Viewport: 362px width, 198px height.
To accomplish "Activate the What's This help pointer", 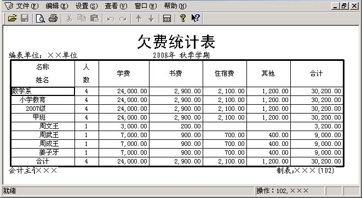I will tap(196, 18).
